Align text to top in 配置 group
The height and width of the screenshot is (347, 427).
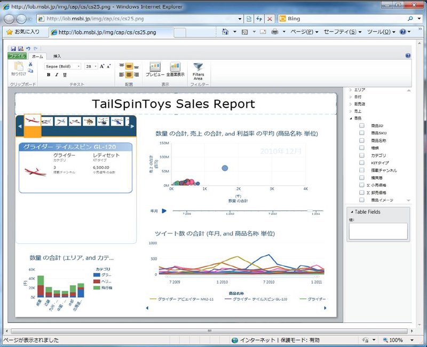point(122,66)
